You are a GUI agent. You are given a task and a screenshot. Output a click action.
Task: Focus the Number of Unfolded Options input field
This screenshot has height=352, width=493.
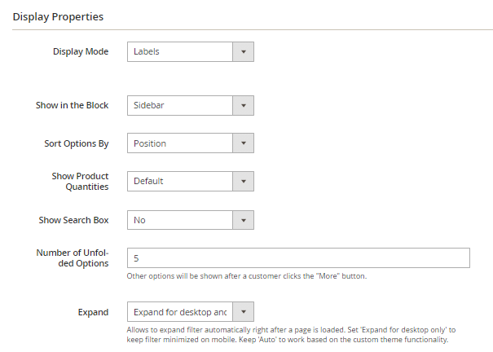pyautogui.click(x=298, y=258)
